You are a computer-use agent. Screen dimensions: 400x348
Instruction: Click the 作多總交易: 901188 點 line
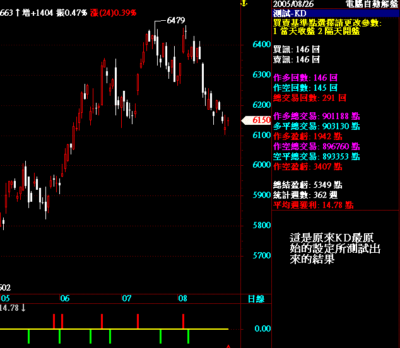pyautogui.click(x=316, y=116)
